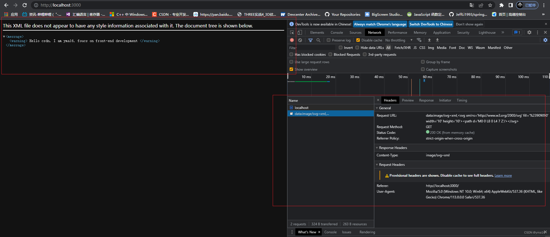
Task: Clear the network log
Action: (300, 40)
